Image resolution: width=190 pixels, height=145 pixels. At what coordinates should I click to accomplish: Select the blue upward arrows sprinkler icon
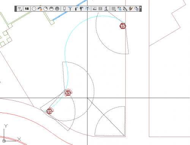point(87,9)
